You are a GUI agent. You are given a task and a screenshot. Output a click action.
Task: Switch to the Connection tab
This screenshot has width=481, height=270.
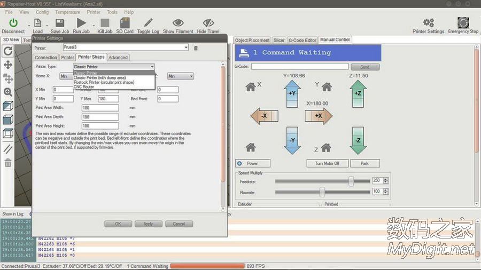click(46, 58)
